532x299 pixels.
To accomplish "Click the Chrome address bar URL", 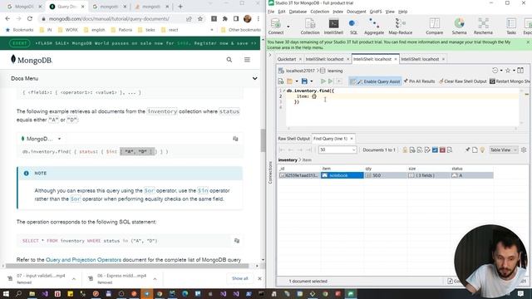I will (x=109, y=19).
